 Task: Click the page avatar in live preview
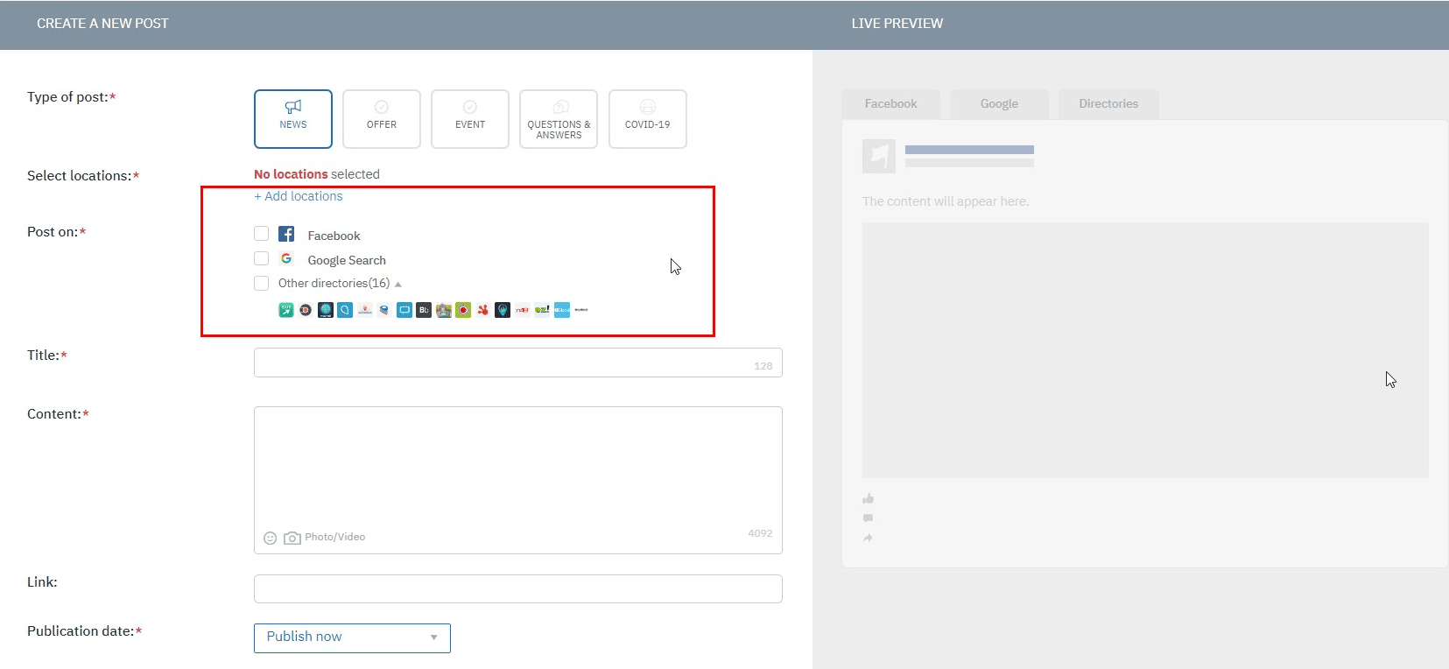[879, 156]
